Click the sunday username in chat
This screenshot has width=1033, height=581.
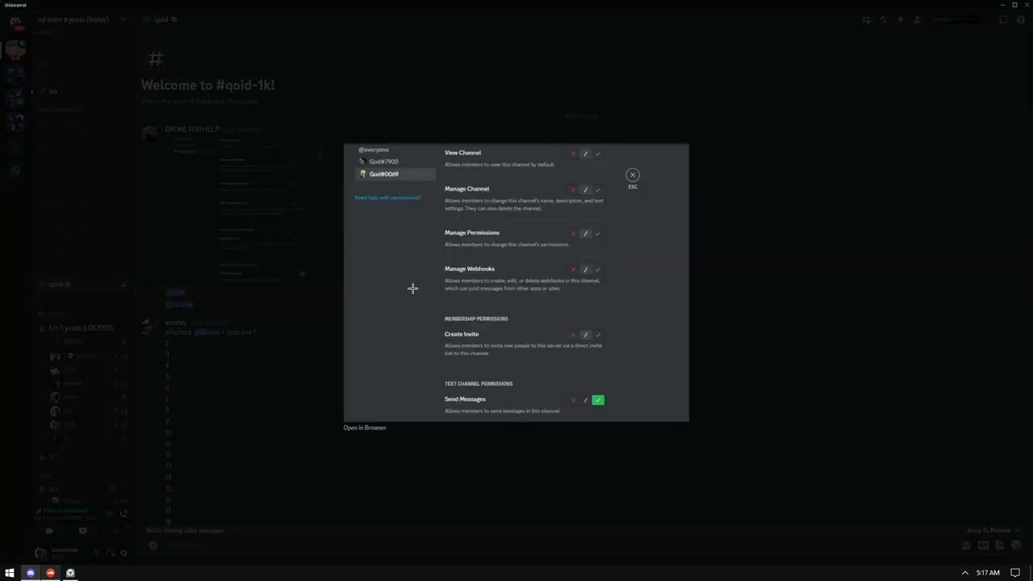175,323
